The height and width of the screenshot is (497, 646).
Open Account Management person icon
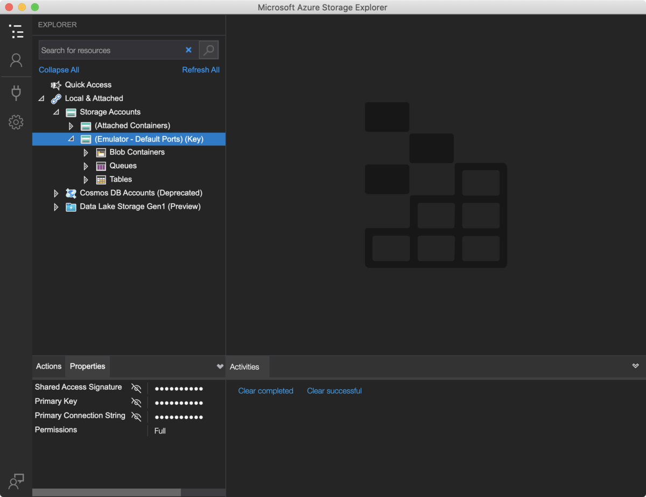click(x=16, y=60)
